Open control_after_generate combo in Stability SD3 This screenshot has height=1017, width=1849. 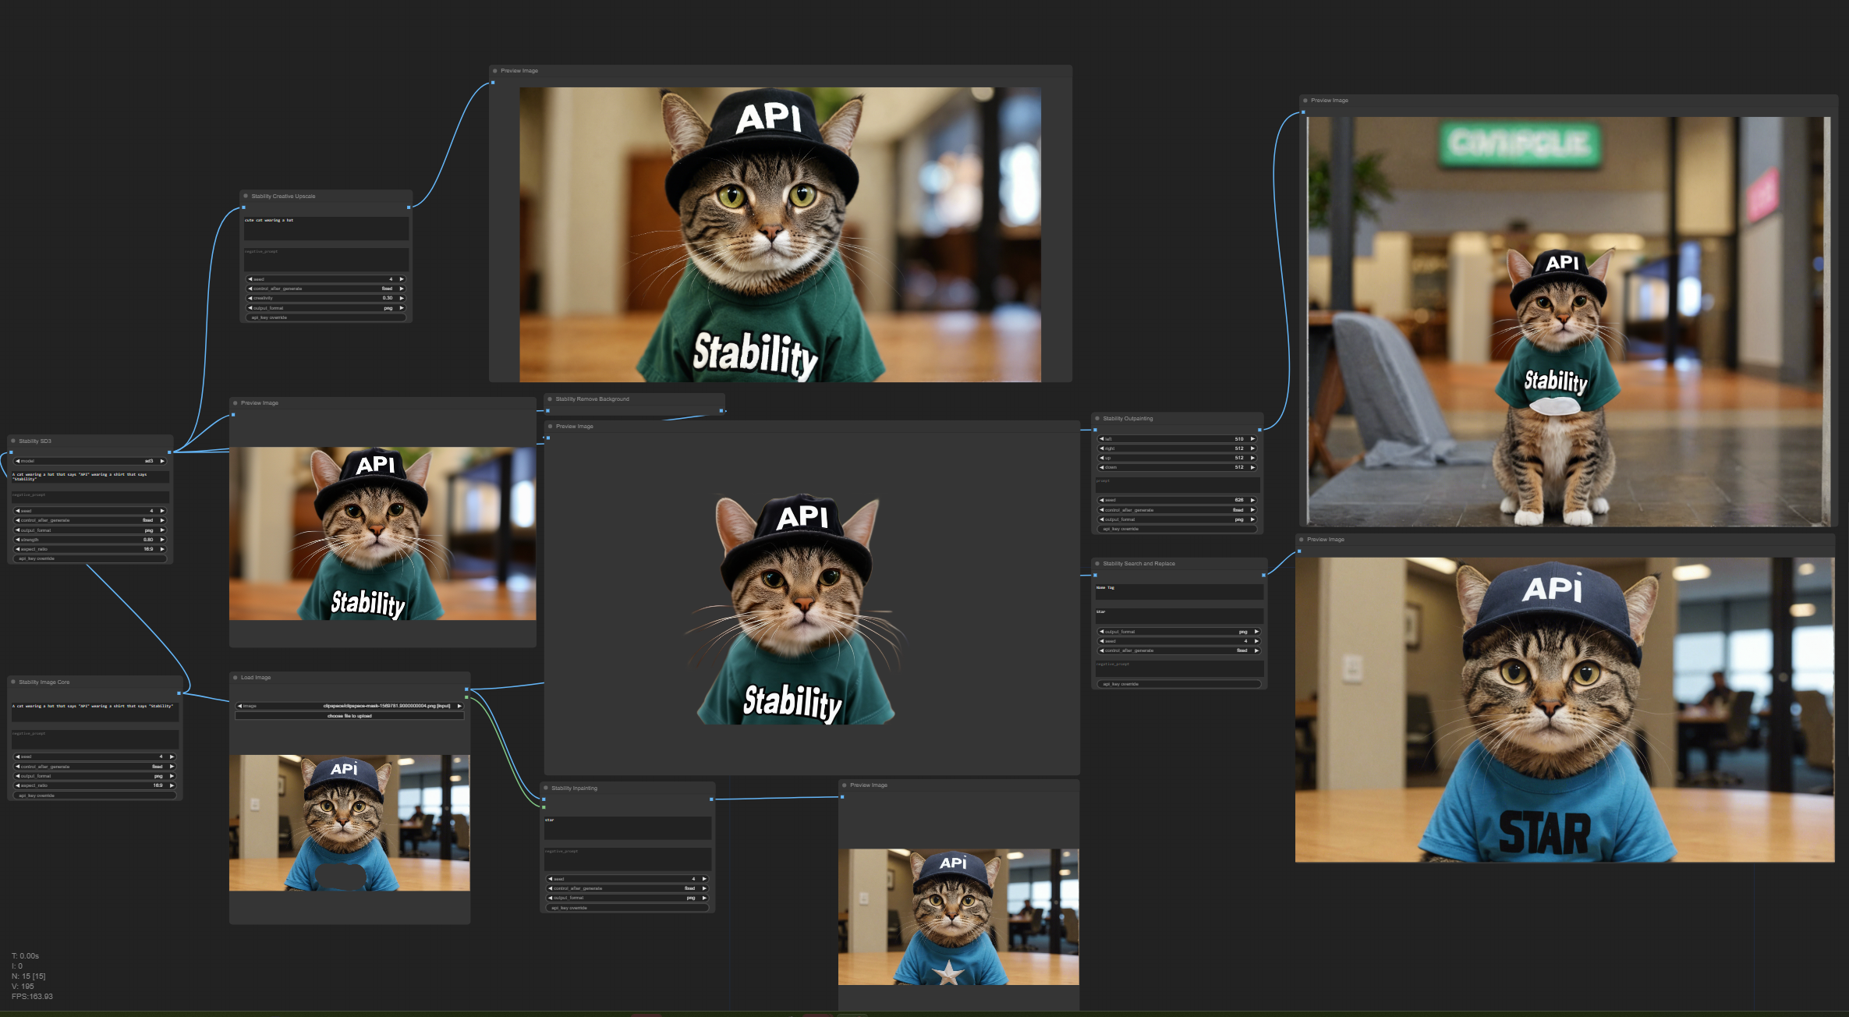90,520
